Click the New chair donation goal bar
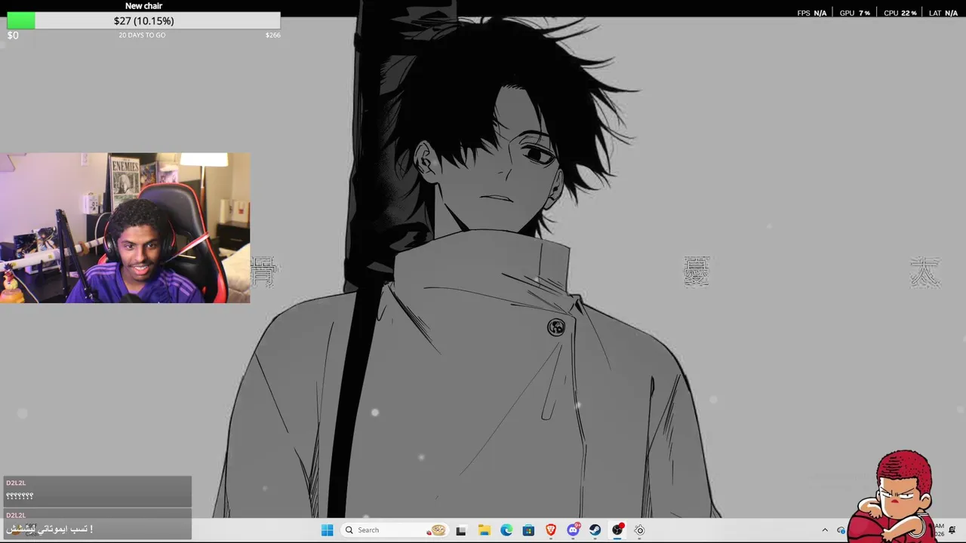The image size is (966, 543). tap(143, 21)
